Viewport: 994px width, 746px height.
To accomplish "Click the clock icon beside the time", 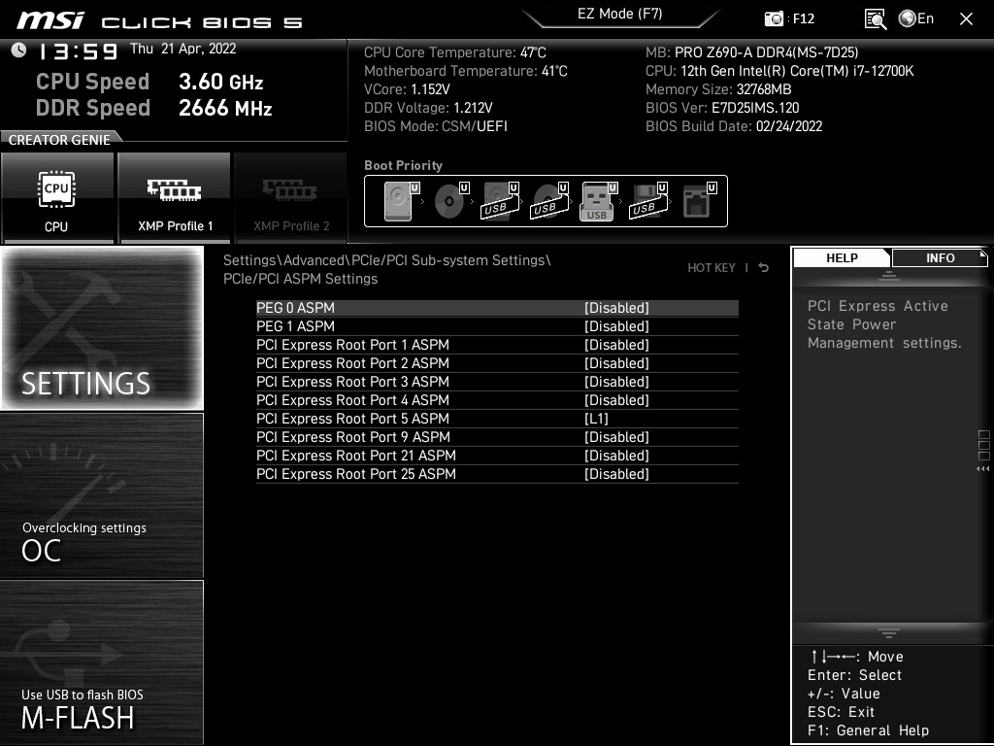I will [19, 51].
